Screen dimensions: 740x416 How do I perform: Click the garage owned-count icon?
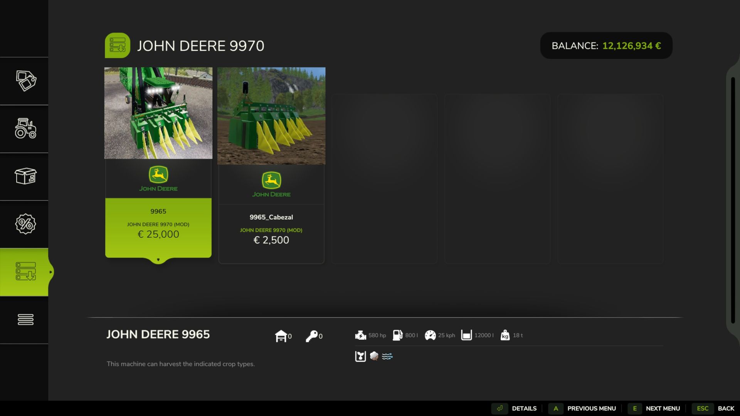click(281, 336)
